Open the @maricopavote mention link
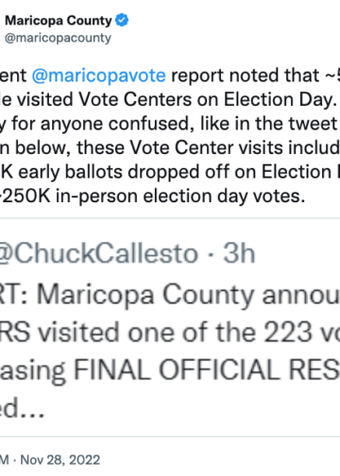 [99, 76]
